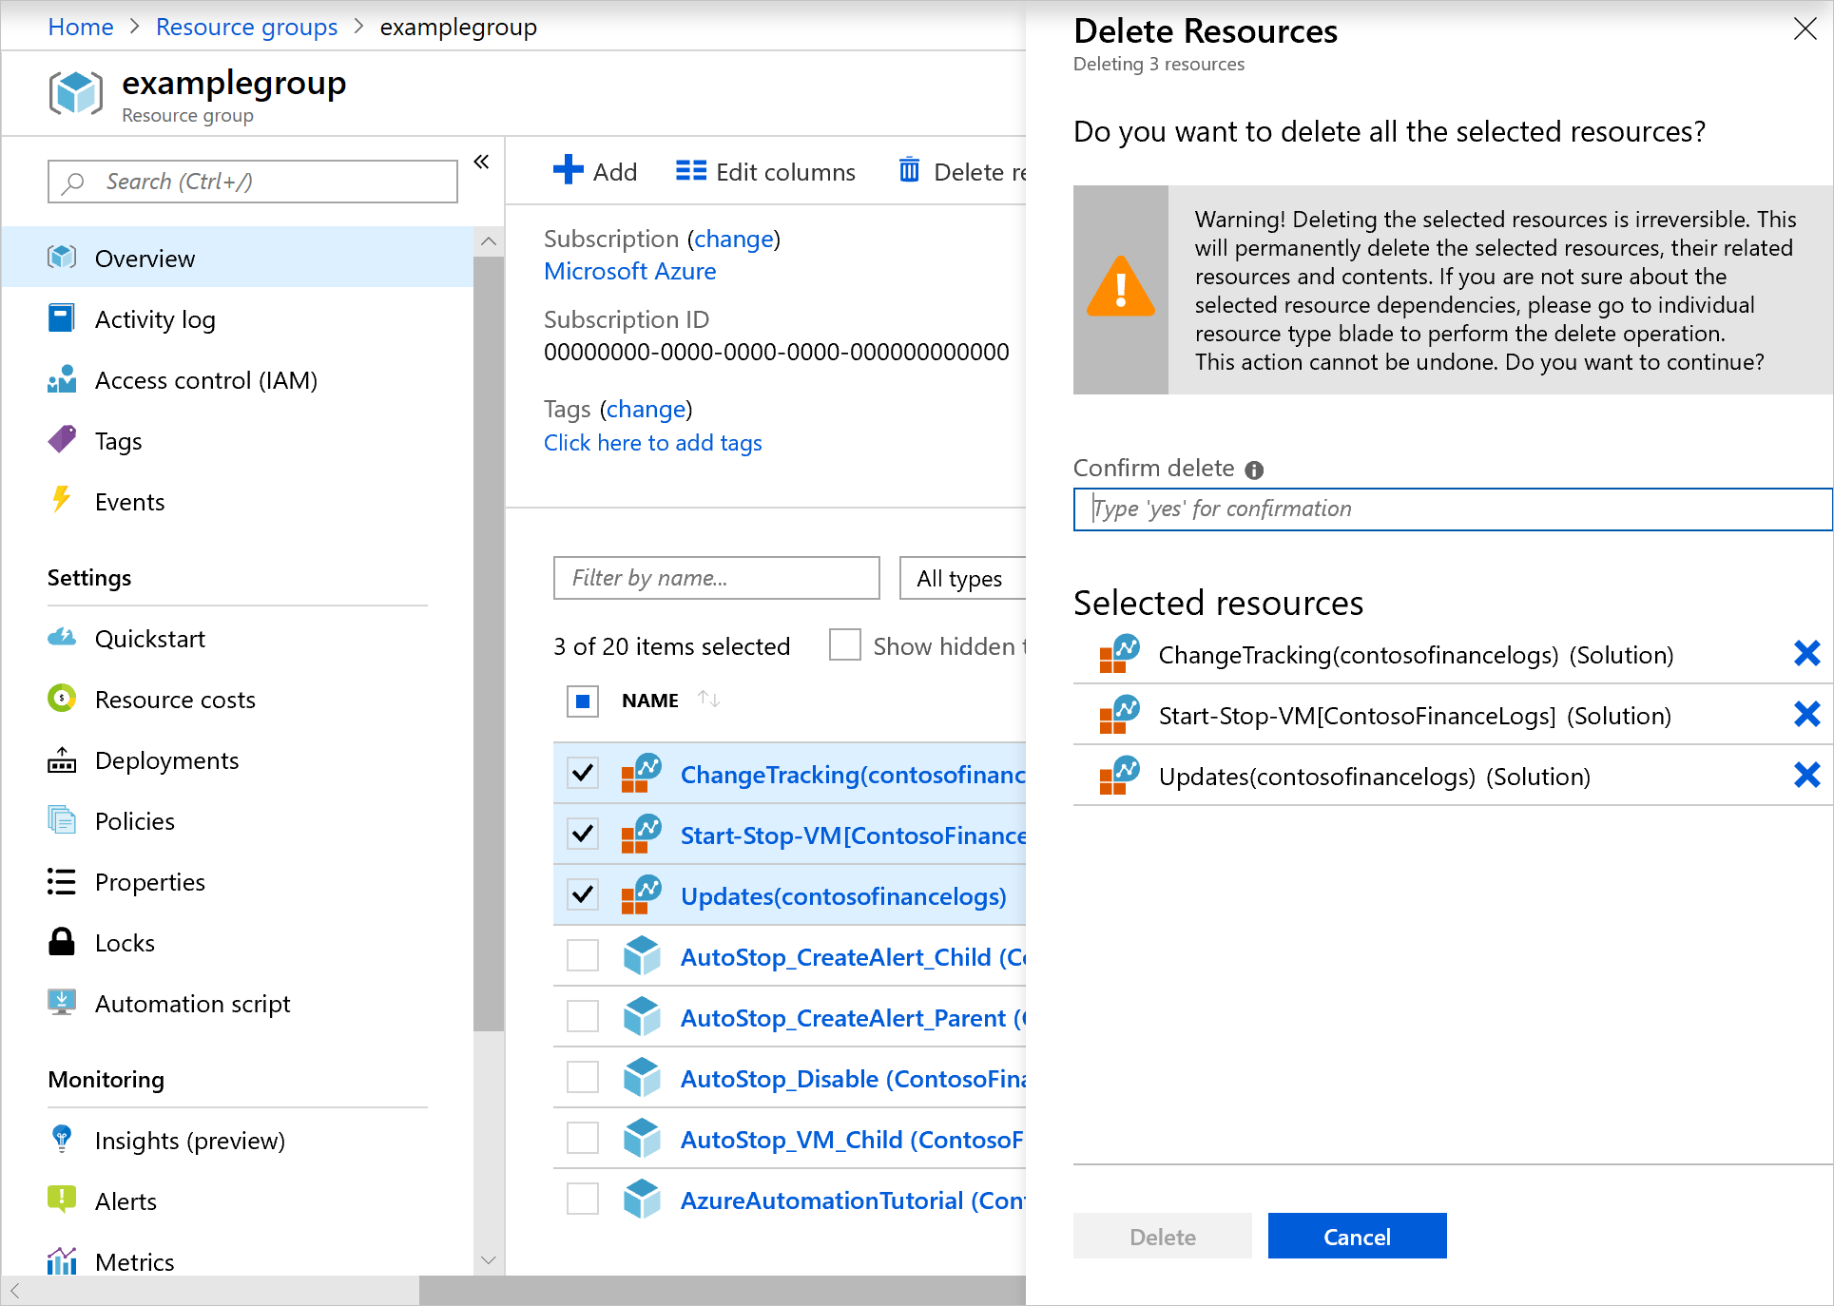The image size is (1834, 1306).
Task: Remove Updates contosofinancelogs from selected resources
Action: (x=1807, y=776)
